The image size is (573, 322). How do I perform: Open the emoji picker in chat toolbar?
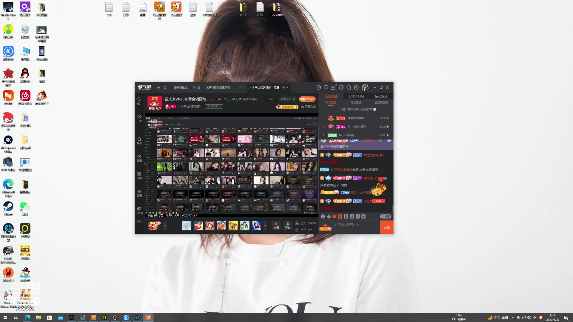coord(323,216)
